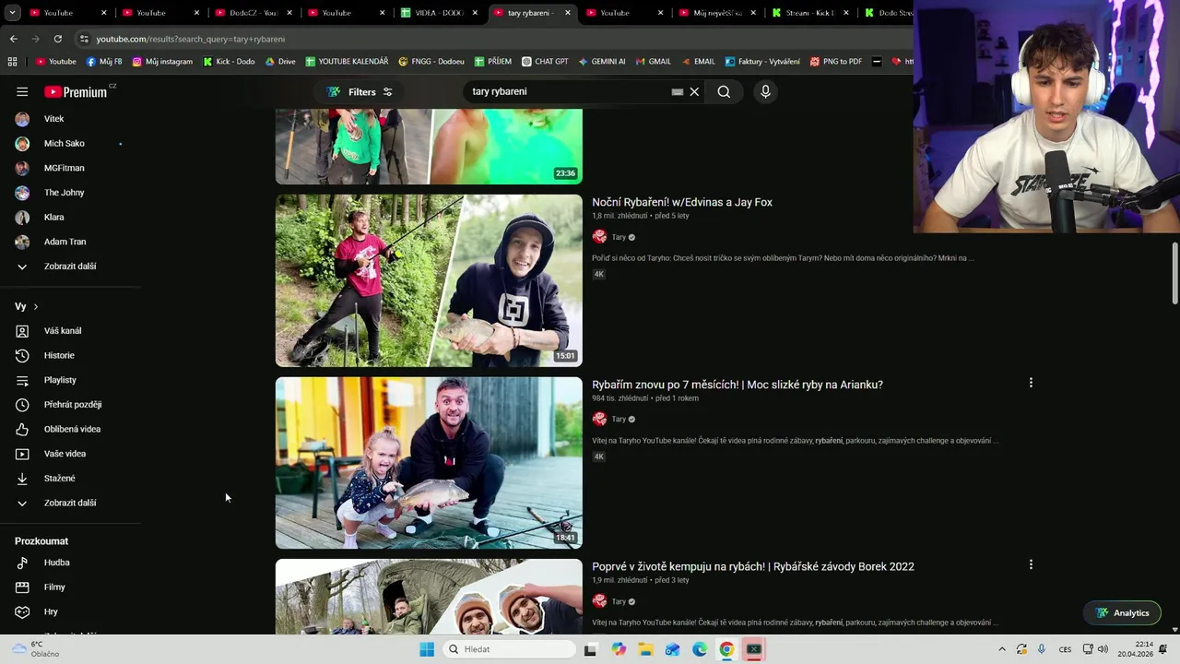Open more options for 'Poprvé v životě kempuju' video
Viewport: 1180px width, 664px height.
pos(1031,563)
